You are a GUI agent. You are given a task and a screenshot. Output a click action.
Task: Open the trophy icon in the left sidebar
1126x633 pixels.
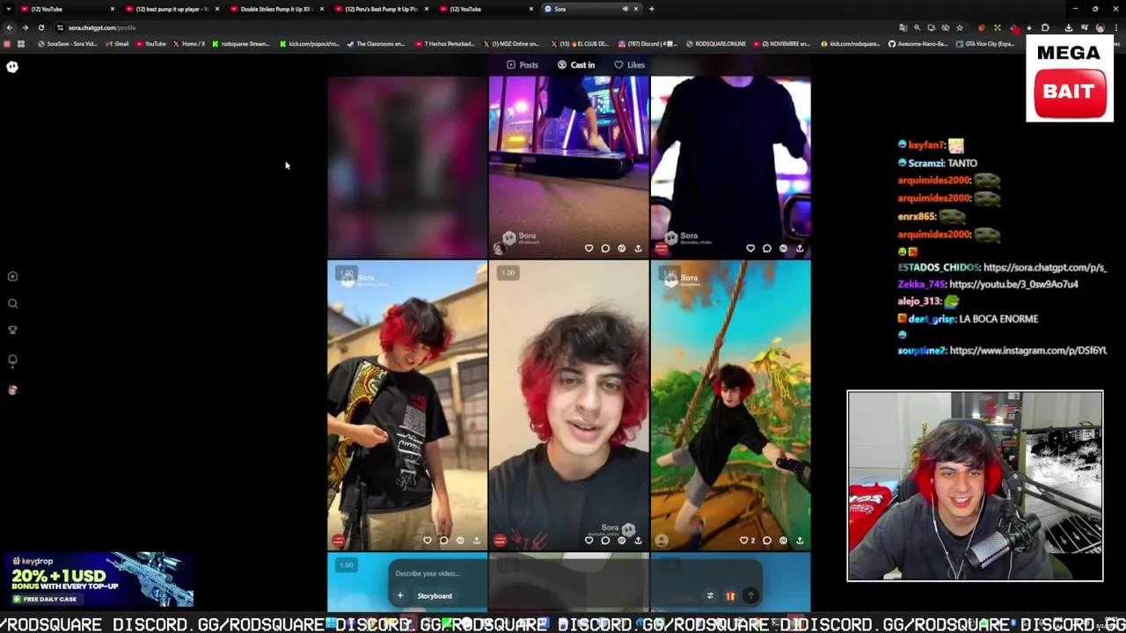tap(12, 331)
